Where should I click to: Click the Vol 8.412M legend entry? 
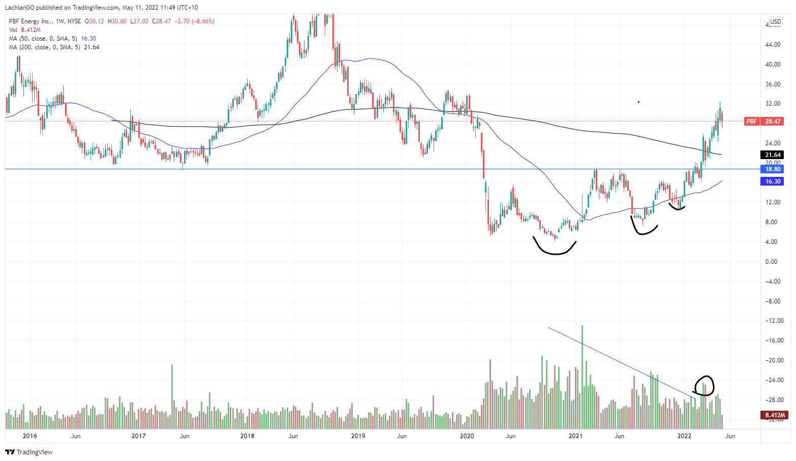pyautogui.click(x=24, y=30)
